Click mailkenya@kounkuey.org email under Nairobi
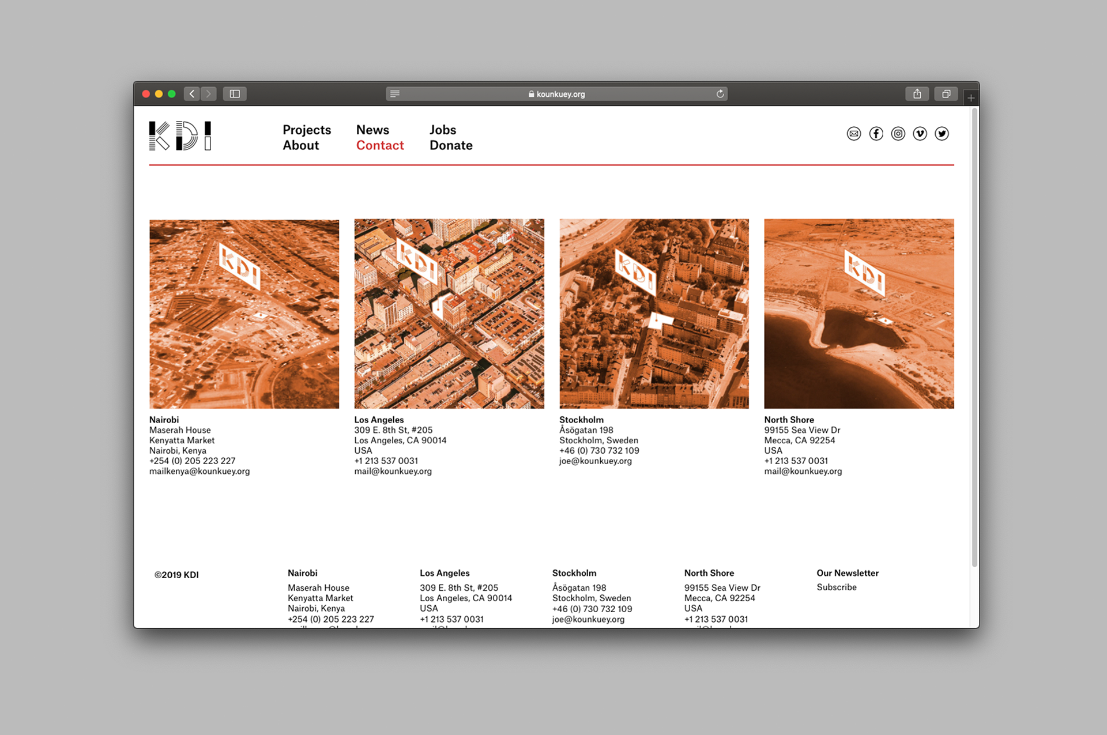 199,471
